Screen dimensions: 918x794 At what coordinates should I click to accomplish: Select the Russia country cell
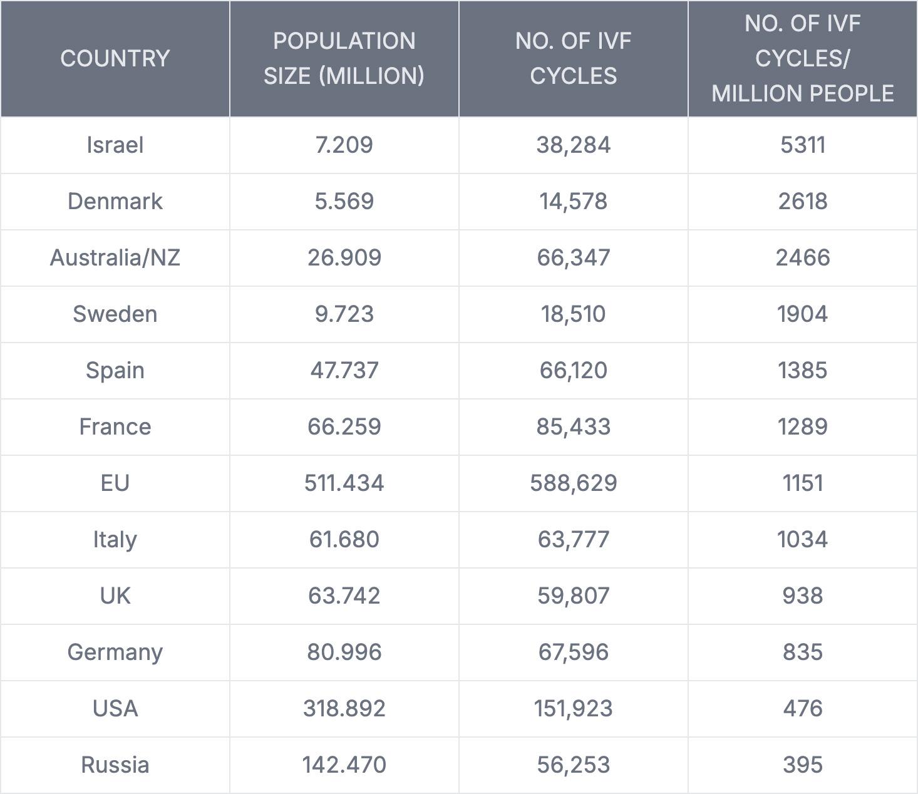pyautogui.click(x=115, y=765)
